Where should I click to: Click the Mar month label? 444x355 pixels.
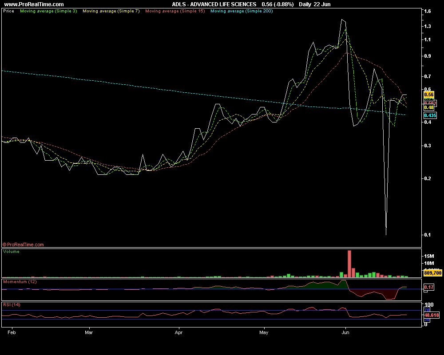click(89, 332)
